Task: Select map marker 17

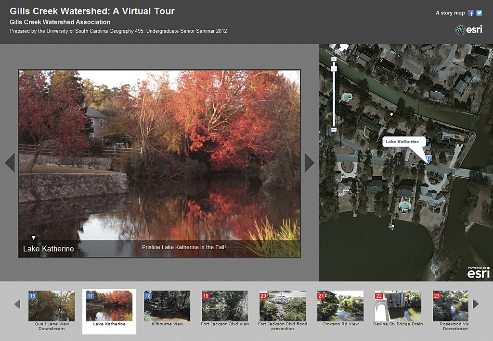Action: 428,158
